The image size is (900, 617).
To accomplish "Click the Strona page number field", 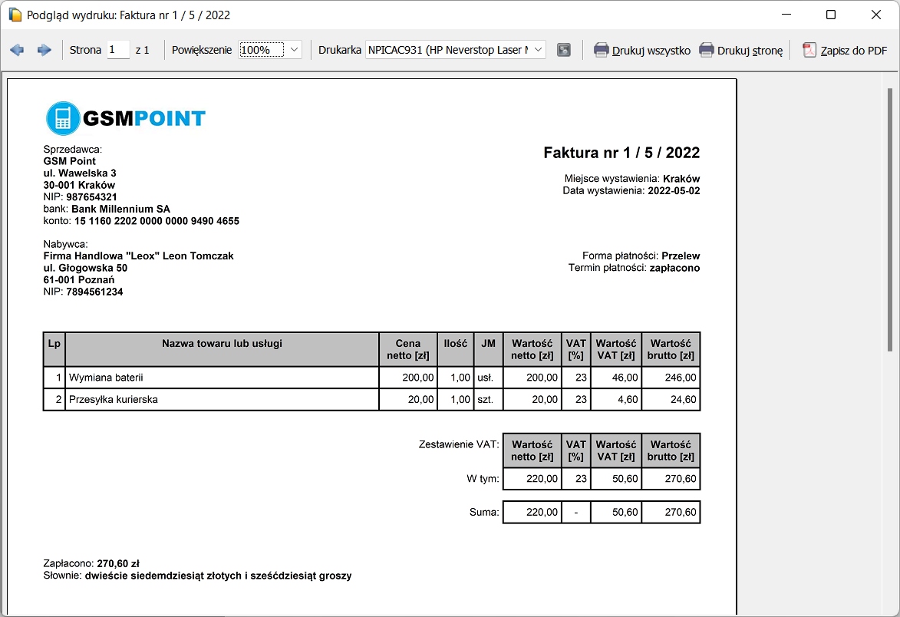I will 118,50.
